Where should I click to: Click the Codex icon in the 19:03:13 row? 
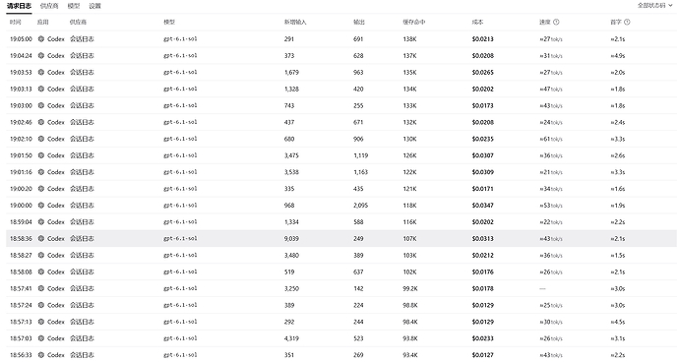[x=41, y=89]
